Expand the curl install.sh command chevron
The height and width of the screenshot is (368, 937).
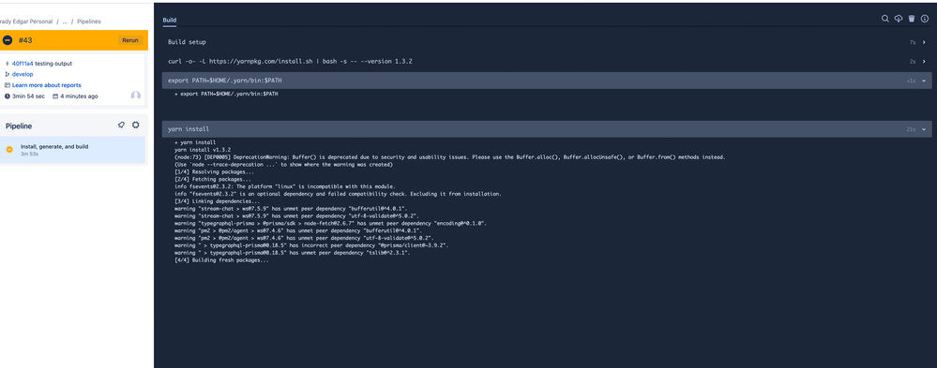(924, 62)
